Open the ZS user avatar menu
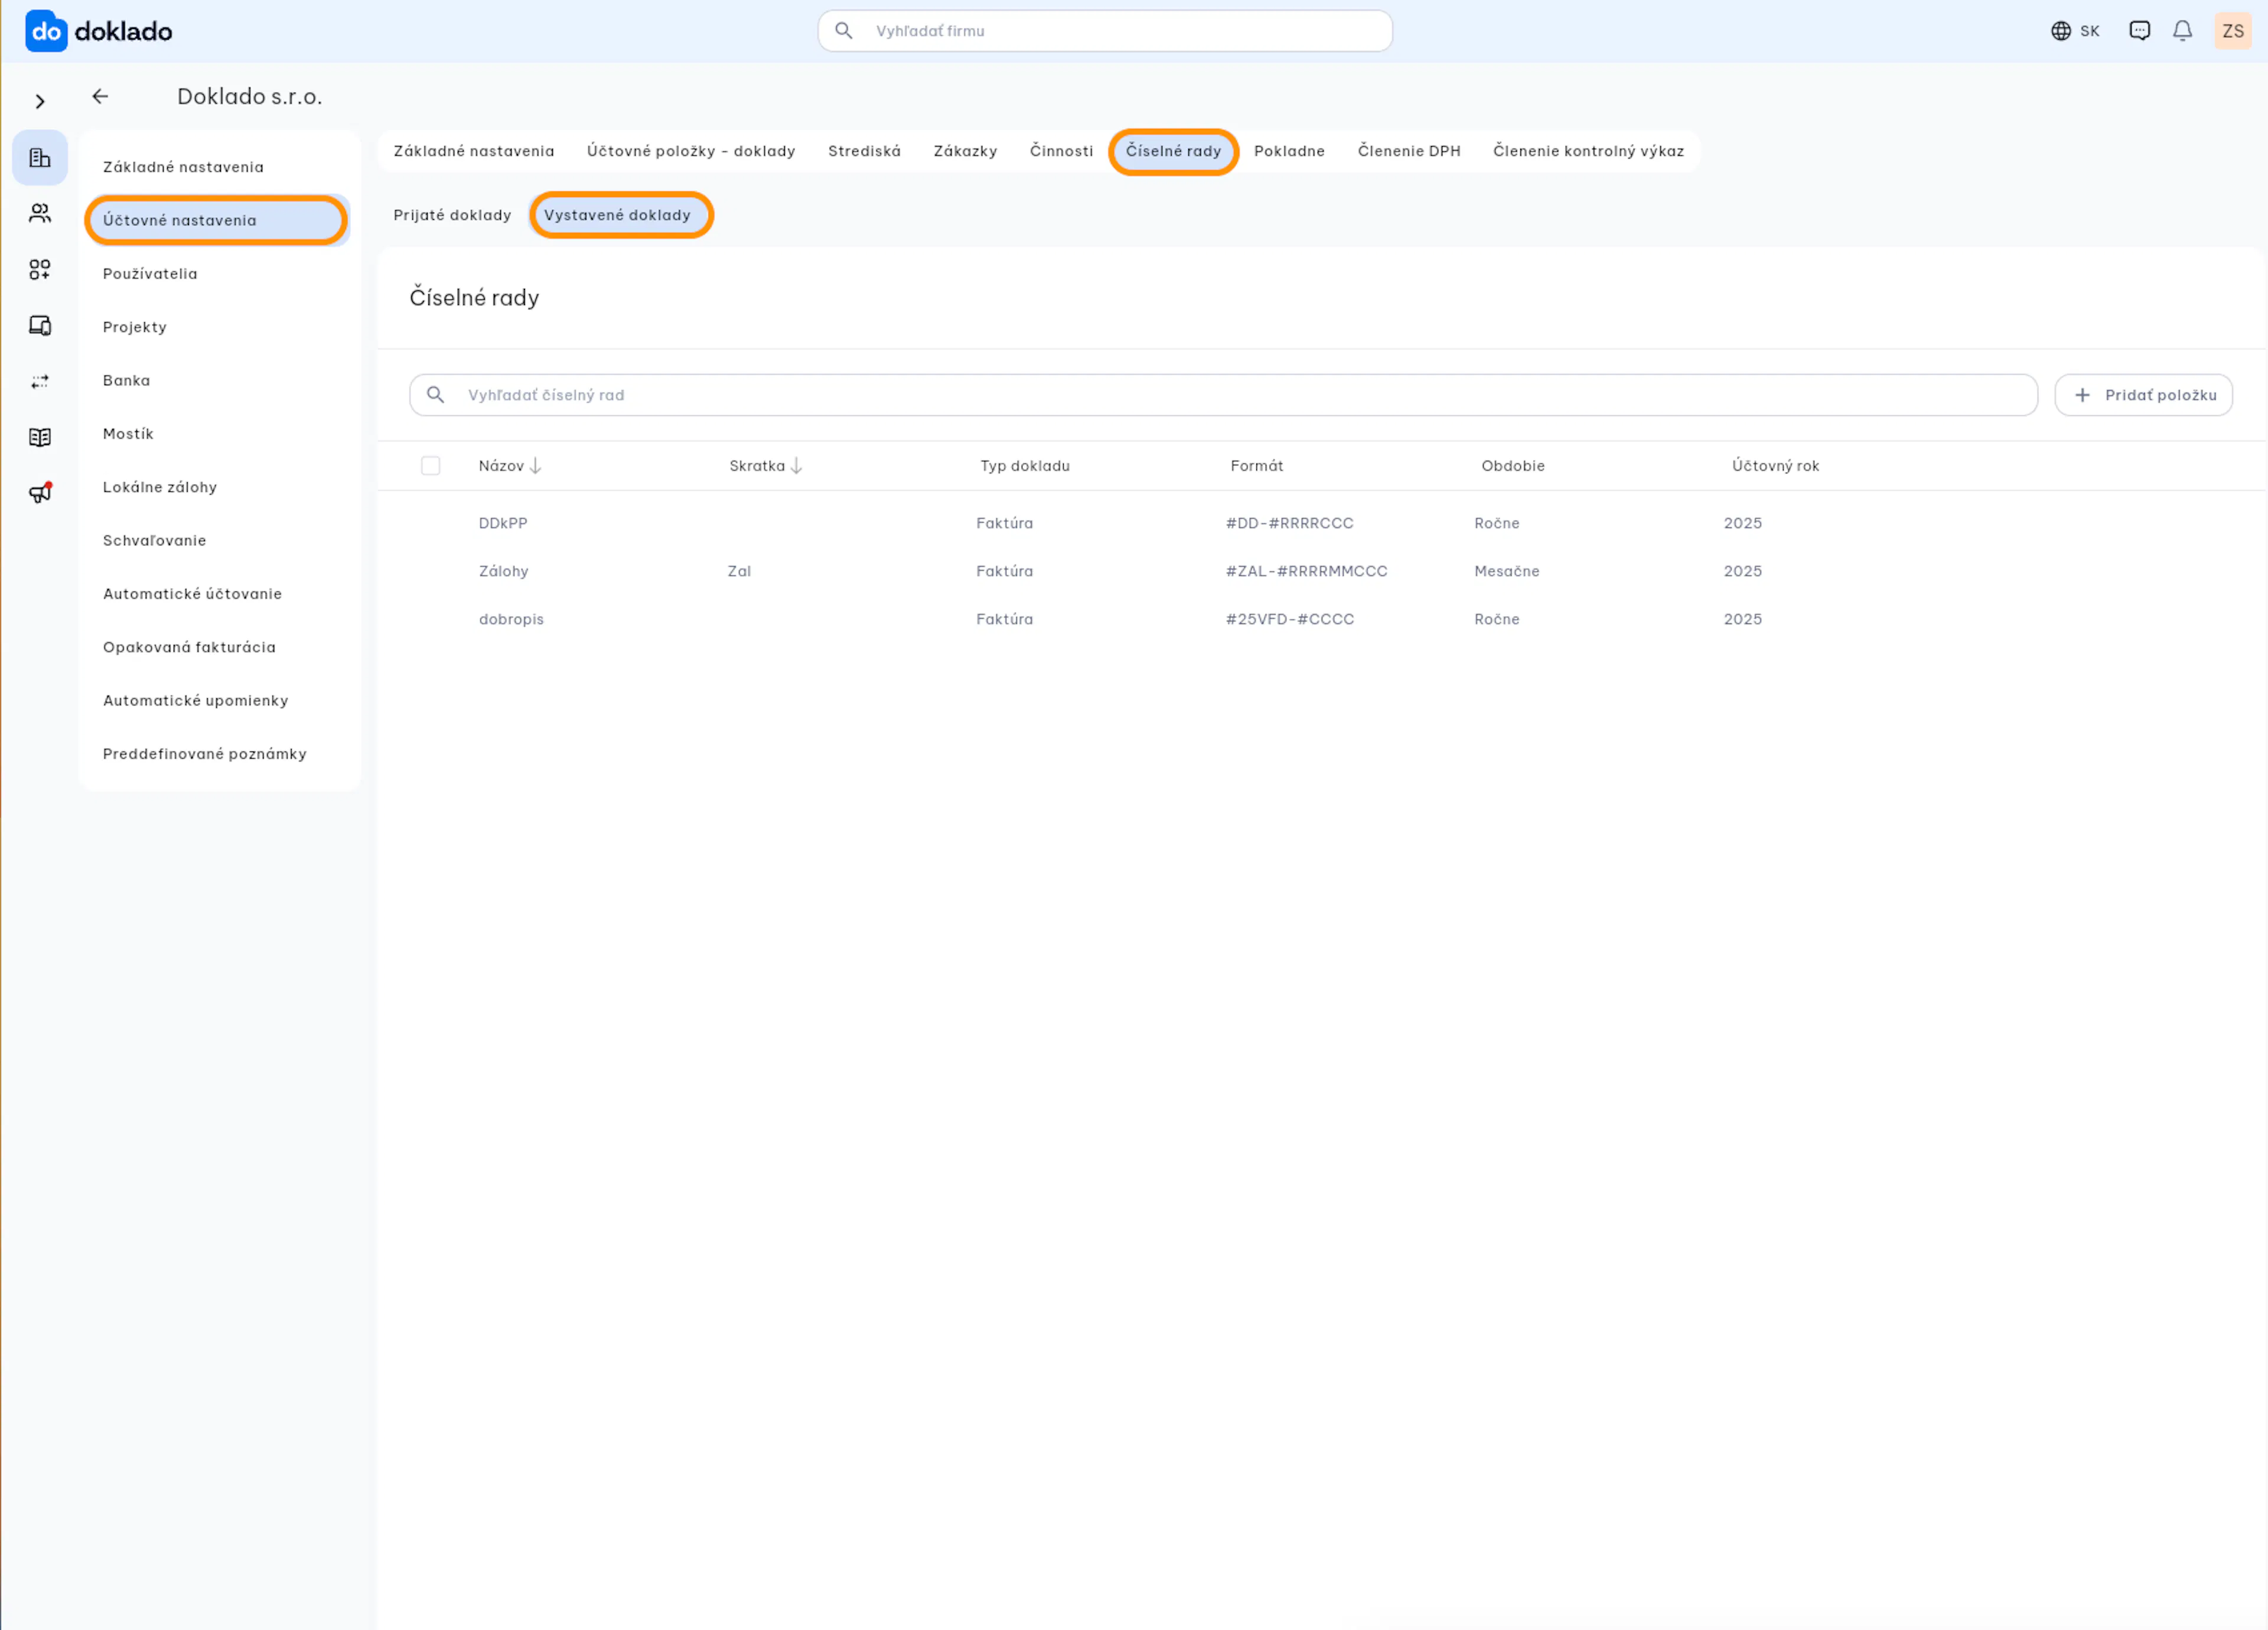Screen dimensions: 2268x1630 (x=2233, y=31)
